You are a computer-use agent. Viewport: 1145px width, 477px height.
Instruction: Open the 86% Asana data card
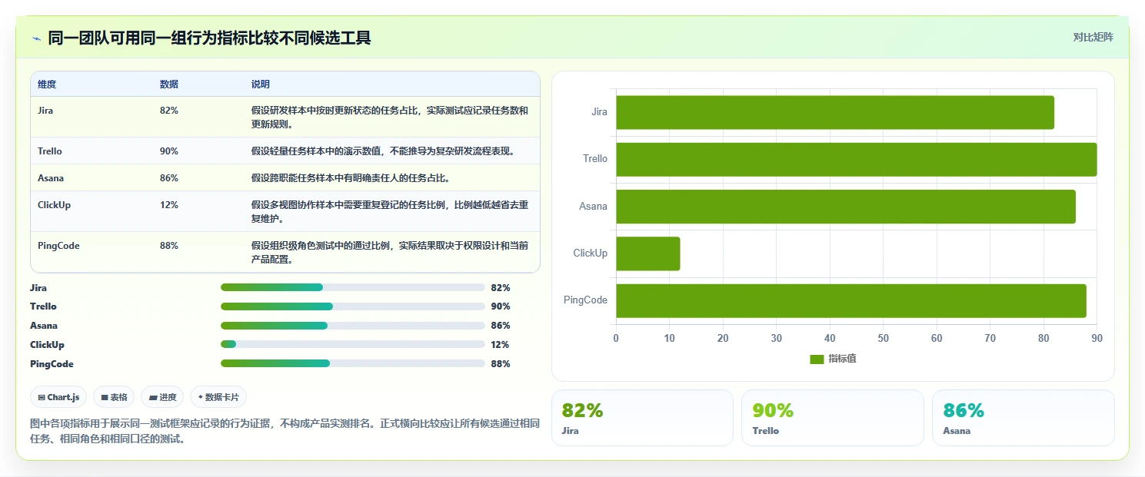1023,418
